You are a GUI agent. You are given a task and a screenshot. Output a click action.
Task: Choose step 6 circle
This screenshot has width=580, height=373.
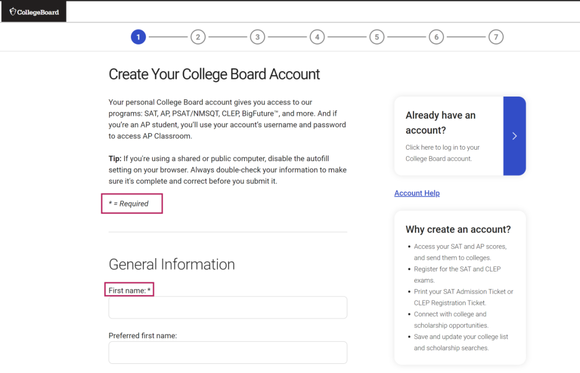pos(437,37)
